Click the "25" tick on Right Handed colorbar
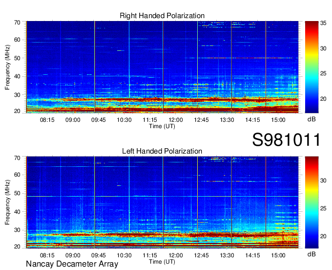This screenshot has height=270, width=332. pos(323,73)
